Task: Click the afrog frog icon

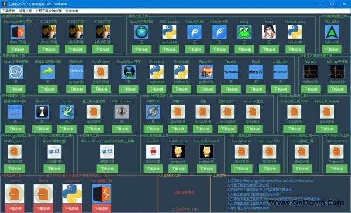Action: tap(244, 32)
